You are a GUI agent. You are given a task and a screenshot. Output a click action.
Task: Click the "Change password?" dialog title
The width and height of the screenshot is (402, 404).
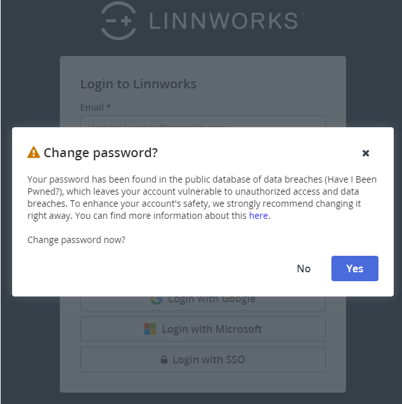[x=100, y=153]
